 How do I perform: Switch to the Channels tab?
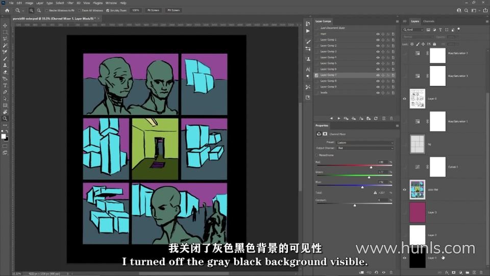tap(429, 21)
